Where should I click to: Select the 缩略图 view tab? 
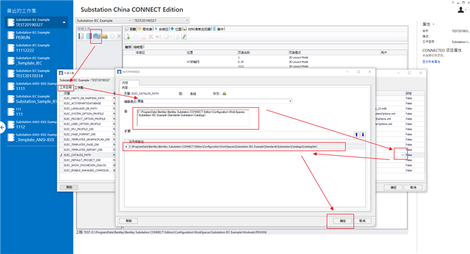coord(138,47)
